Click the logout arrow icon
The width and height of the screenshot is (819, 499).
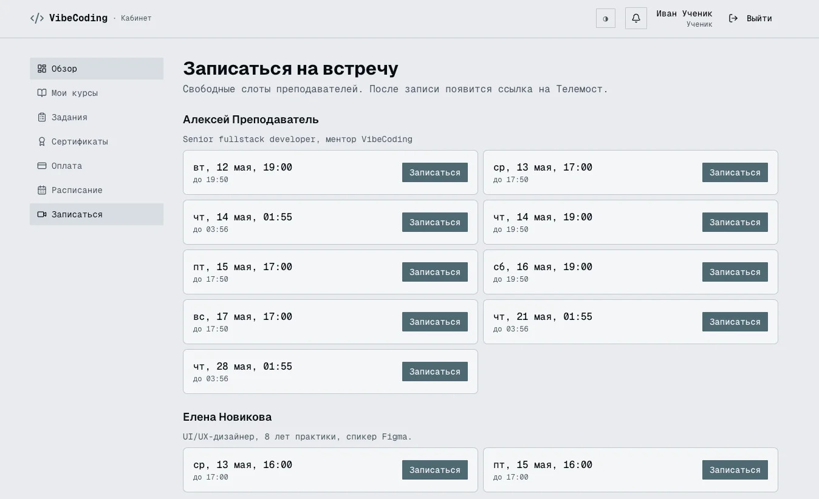[x=733, y=18]
